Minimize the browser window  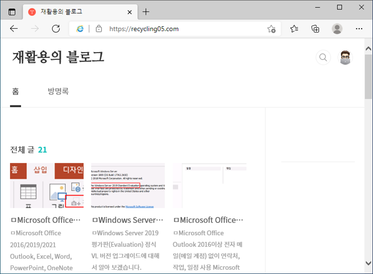(x=318, y=7)
